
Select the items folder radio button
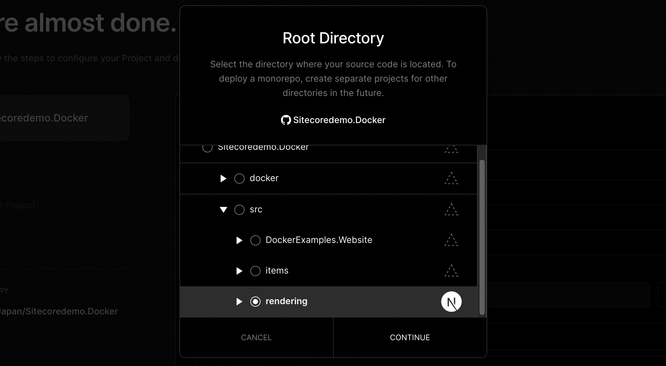pyautogui.click(x=255, y=271)
